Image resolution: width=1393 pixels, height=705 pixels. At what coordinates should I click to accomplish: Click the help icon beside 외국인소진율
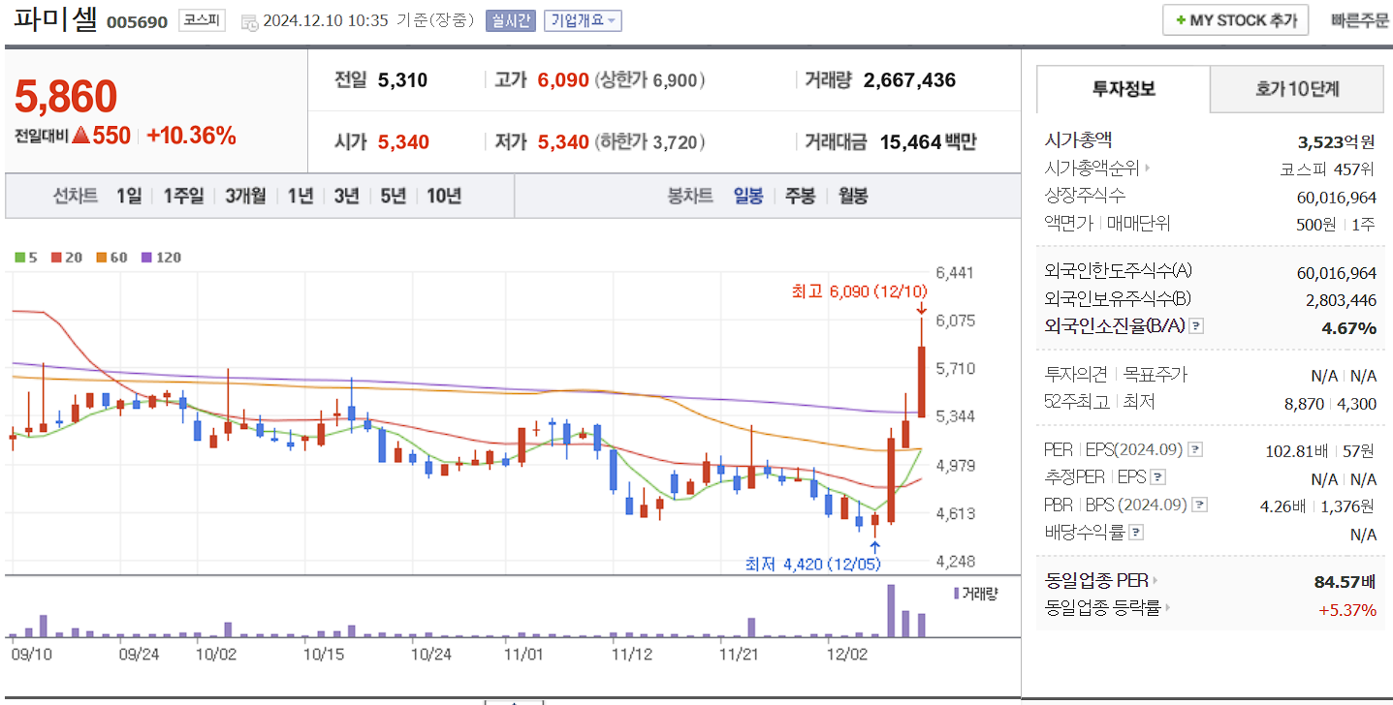1195,326
